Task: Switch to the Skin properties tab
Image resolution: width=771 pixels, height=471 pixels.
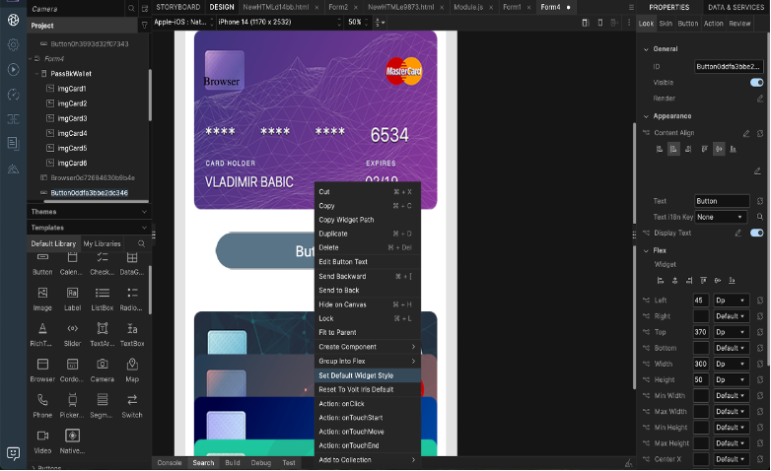Action: (666, 24)
